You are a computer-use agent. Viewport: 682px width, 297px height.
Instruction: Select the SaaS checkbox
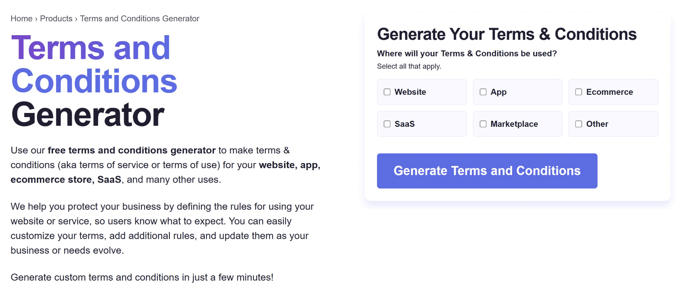point(387,124)
